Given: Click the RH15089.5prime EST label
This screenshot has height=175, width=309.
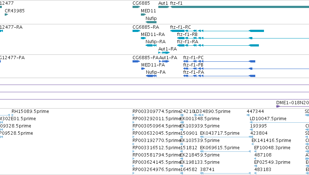Looking at the screenshot, I should pyautogui.click(x=30, y=111).
